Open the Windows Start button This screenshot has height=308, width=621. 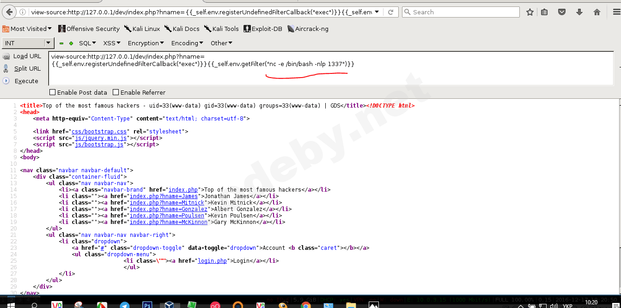[10, 305]
